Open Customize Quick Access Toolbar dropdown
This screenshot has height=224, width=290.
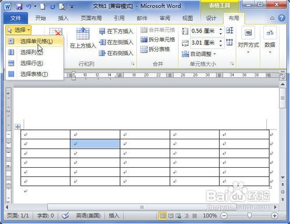[x=72, y=7]
